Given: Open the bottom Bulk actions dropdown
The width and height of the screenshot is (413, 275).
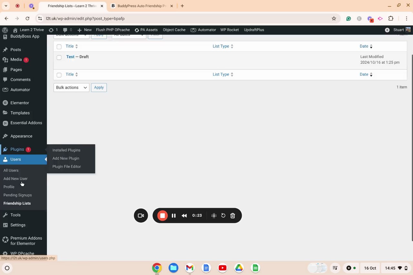Looking at the screenshot, I should pos(71,87).
